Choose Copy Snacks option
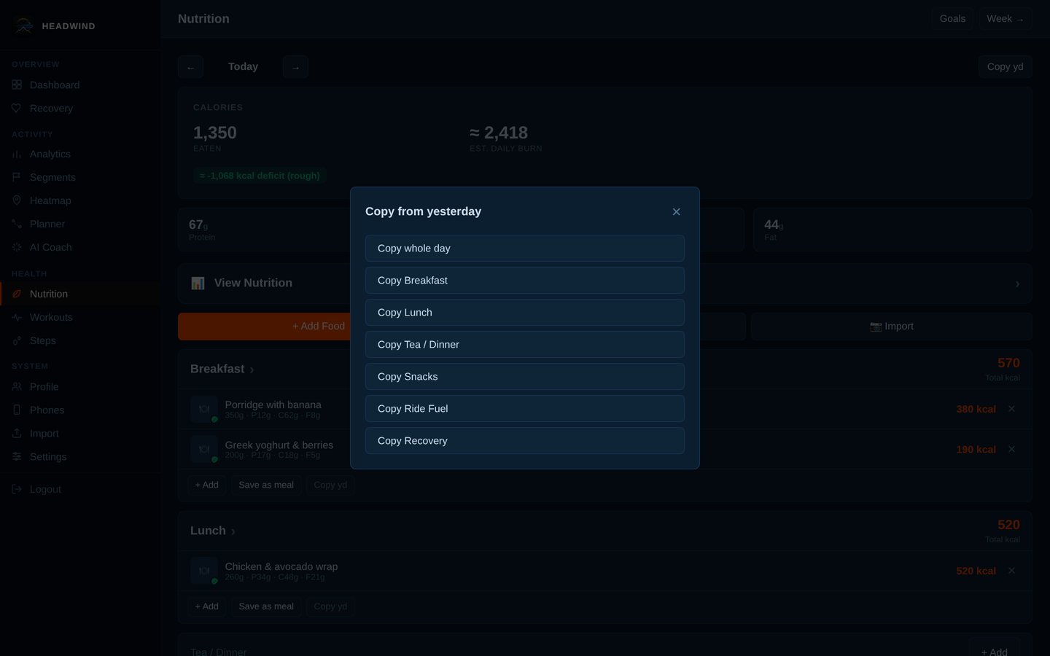This screenshot has width=1050, height=656. coord(525,377)
